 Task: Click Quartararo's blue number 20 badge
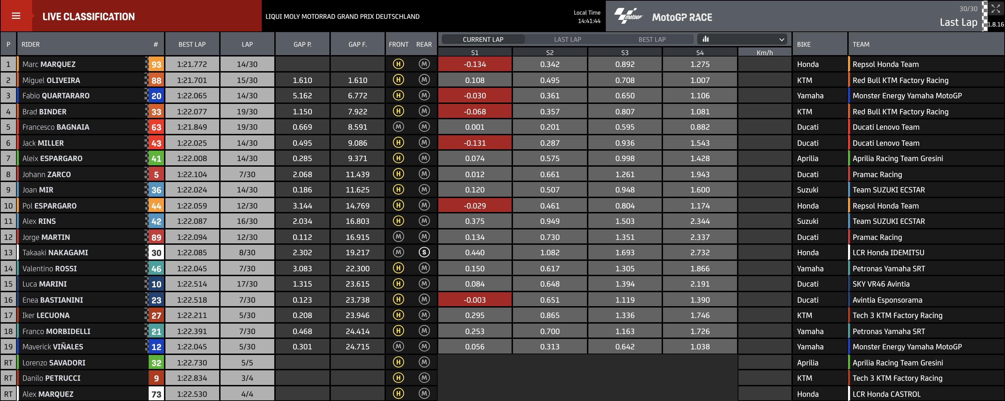coord(156,96)
